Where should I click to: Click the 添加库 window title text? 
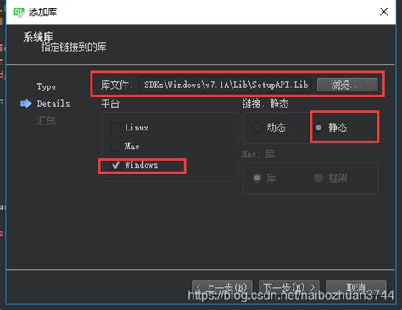coord(42,12)
